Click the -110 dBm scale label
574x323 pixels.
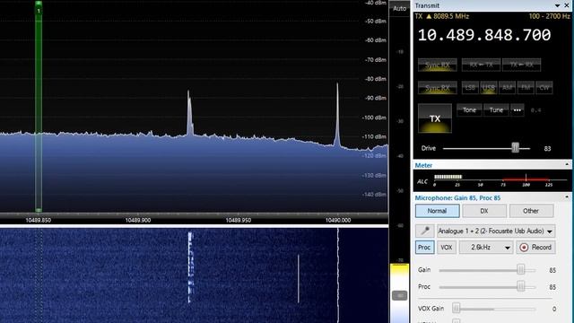(375, 136)
